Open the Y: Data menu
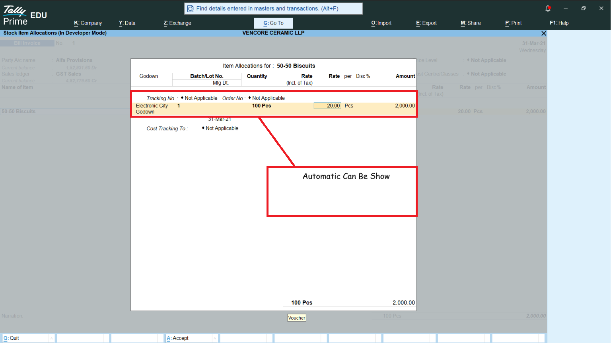Screen dimensions: 611x343 (x=127, y=23)
